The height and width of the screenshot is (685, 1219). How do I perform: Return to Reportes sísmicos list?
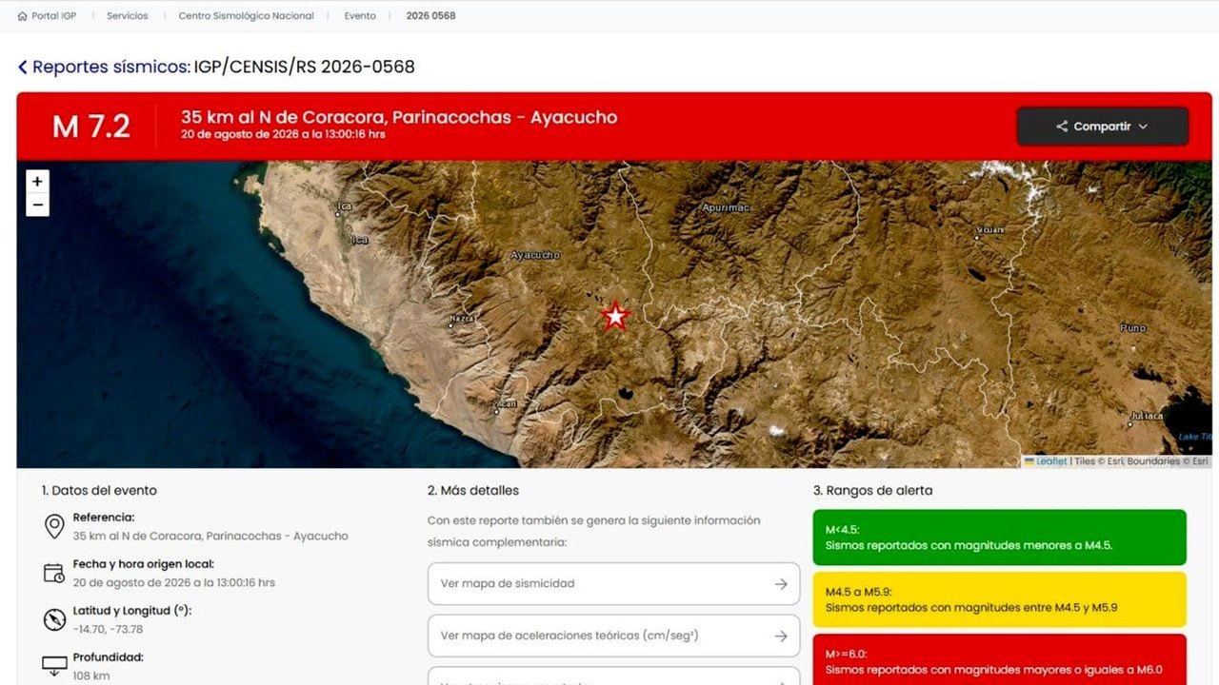click(111, 67)
